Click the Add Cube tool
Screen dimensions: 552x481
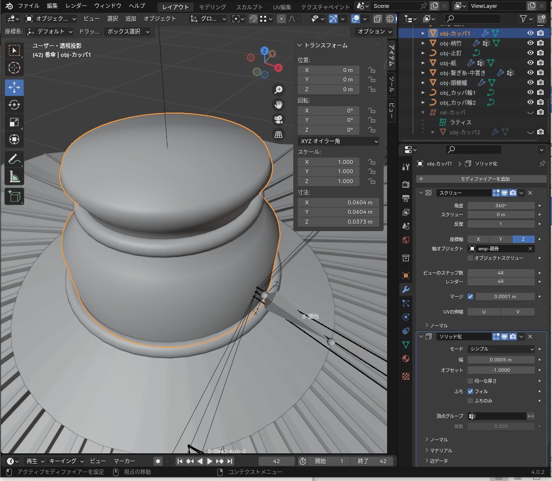[x=14, y=196]
